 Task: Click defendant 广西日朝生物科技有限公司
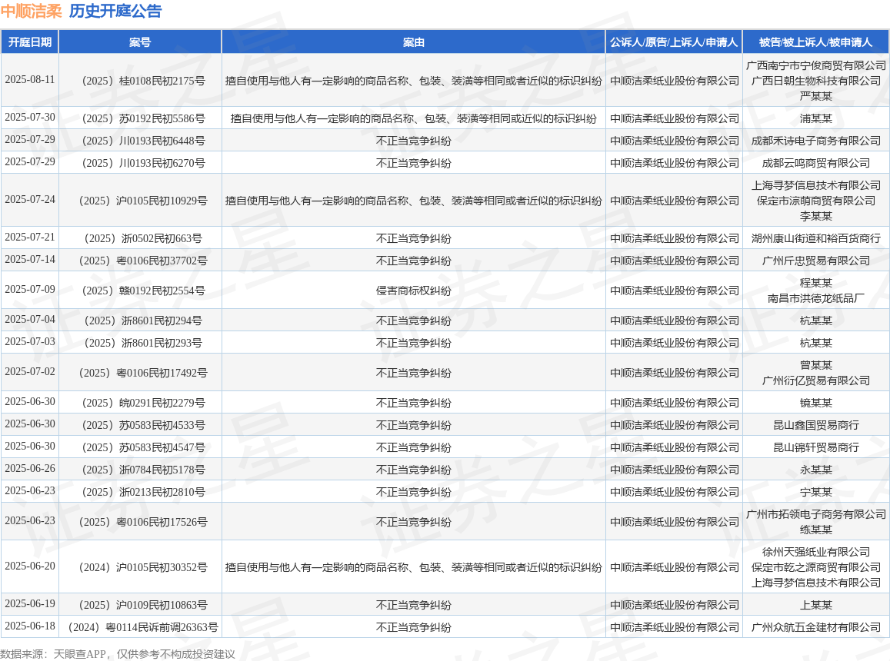click(x=815, y=81)
